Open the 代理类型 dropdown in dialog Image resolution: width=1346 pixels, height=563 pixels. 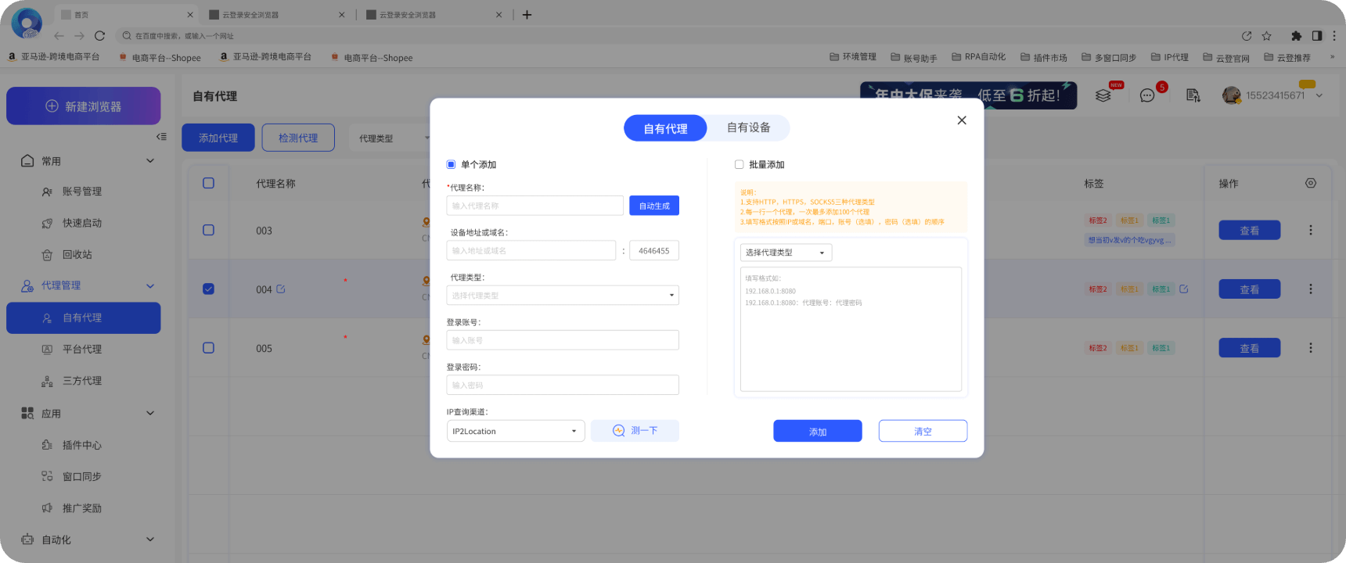point(562,296)
